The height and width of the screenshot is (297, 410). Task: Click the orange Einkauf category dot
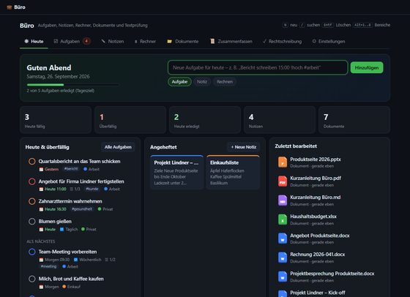click(x=64, y=287)
